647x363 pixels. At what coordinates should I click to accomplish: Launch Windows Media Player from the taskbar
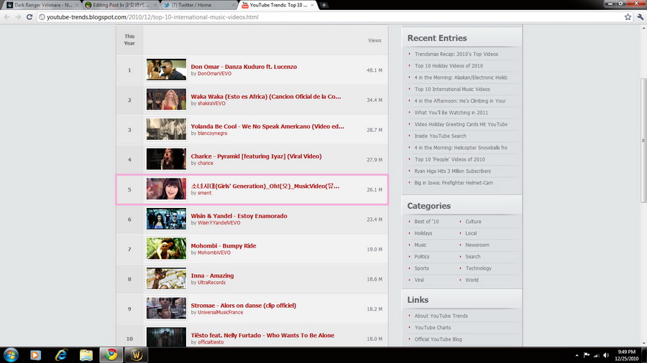pyautogui.click(x=35, y=355)
